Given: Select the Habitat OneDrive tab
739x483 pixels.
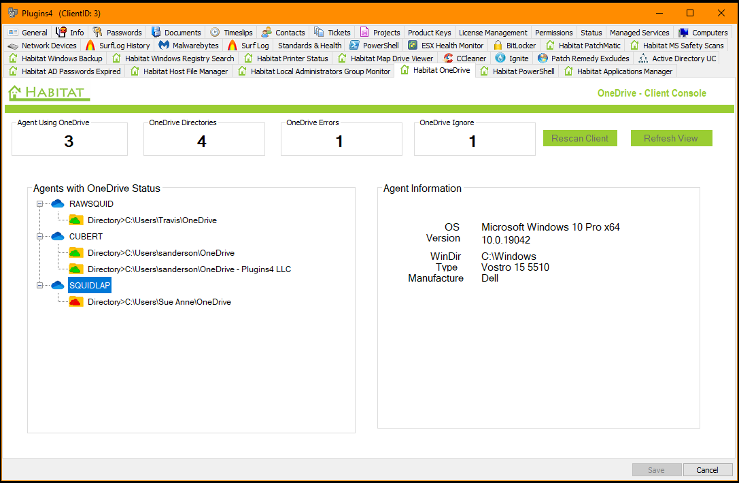Looking at the screenshot, I should pos(435,70).
